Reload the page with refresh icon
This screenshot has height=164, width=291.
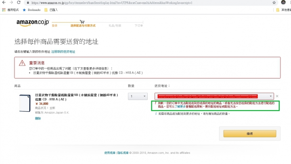(x=19, y=2)
